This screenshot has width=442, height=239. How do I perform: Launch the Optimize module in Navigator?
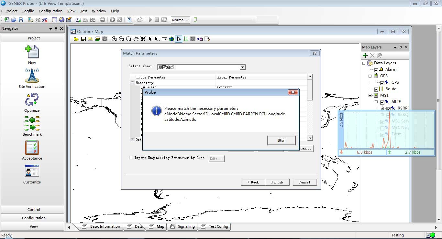(32, 99)
